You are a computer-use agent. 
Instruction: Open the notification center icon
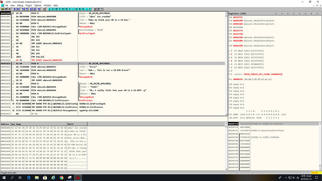[317, 178]
